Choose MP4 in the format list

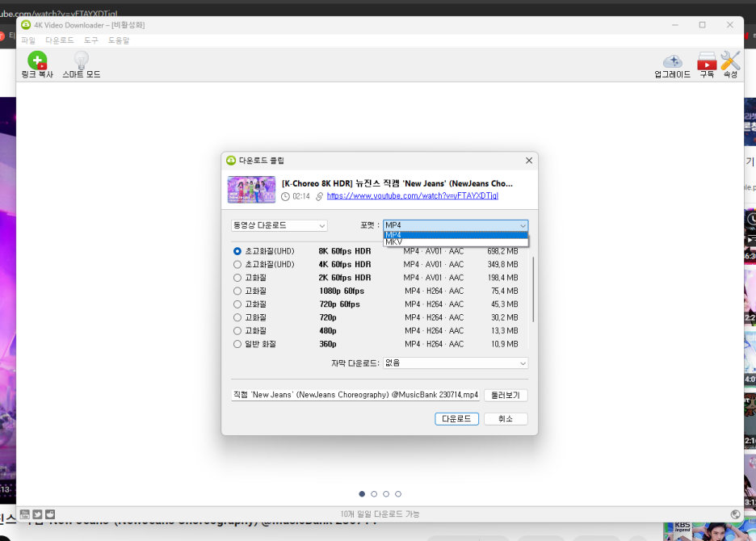pyautogui.click(x=456, y=235)
